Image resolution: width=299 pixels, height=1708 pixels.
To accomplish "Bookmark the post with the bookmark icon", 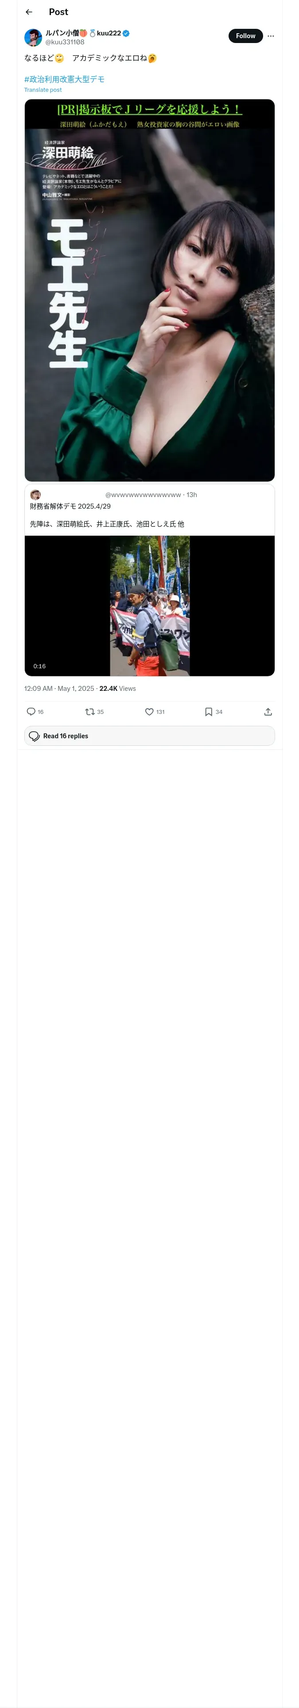I will point(208,712).
